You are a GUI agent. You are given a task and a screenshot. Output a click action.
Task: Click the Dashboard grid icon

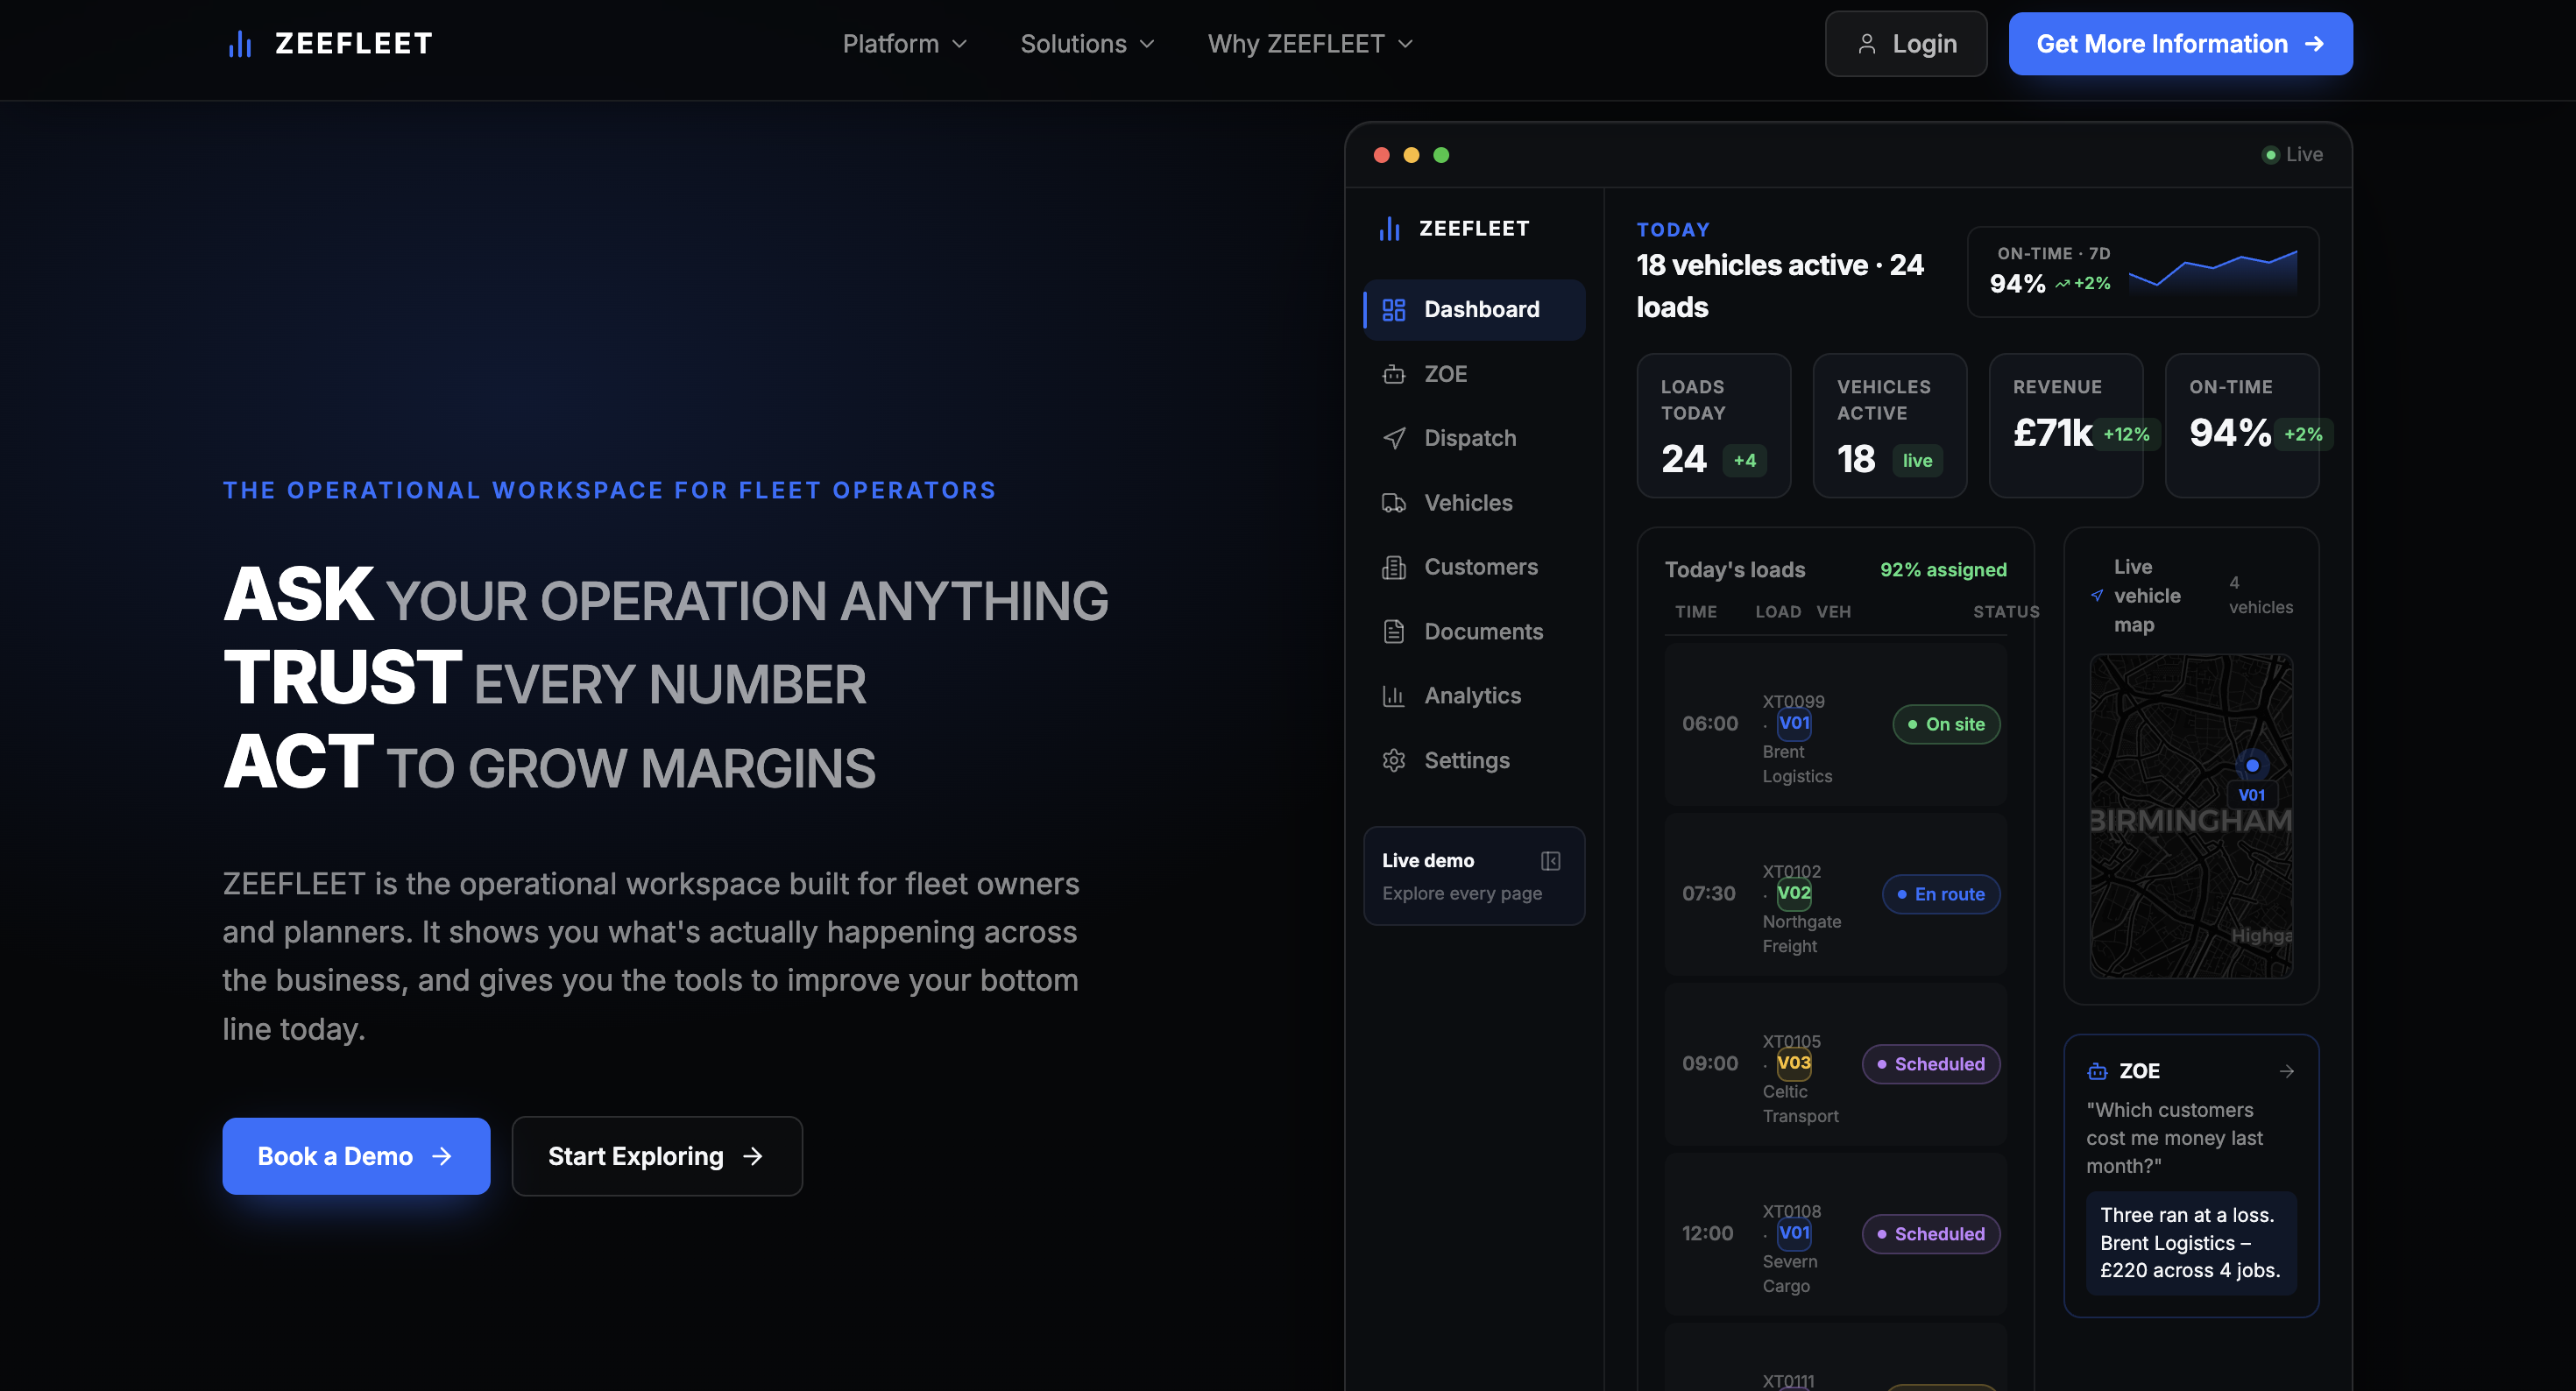(1393, 310)
